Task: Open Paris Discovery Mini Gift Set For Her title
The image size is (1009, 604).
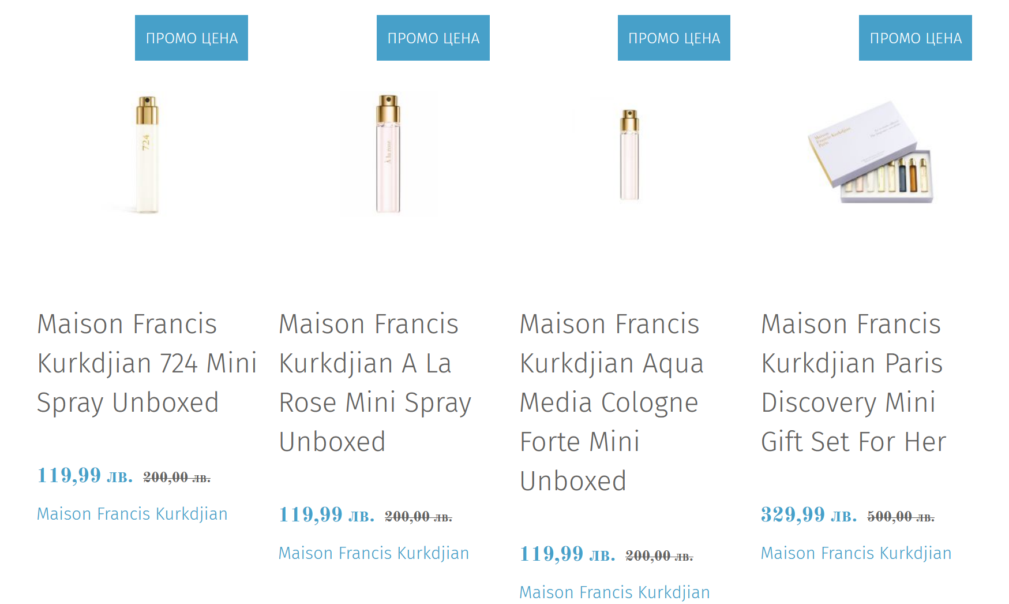Action: pos(853,383)
